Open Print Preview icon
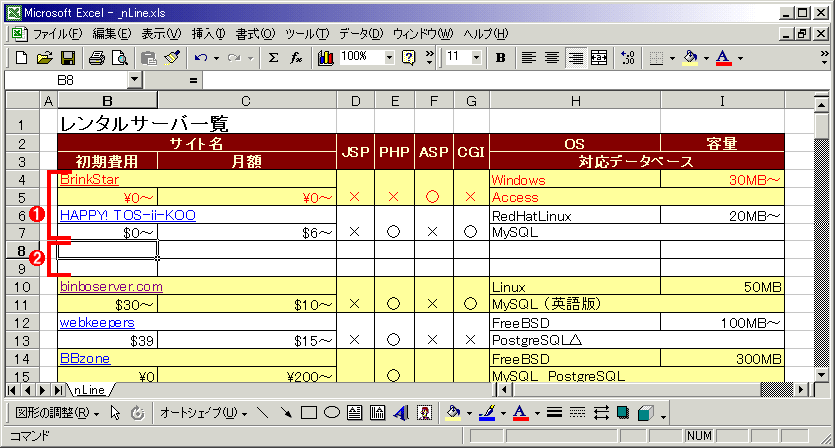The width and height of the screenshot is (835, 448). [120, 58]
